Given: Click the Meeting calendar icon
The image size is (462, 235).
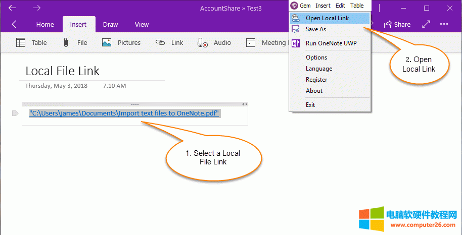Looking at the screenshot, I should (251, 43).
